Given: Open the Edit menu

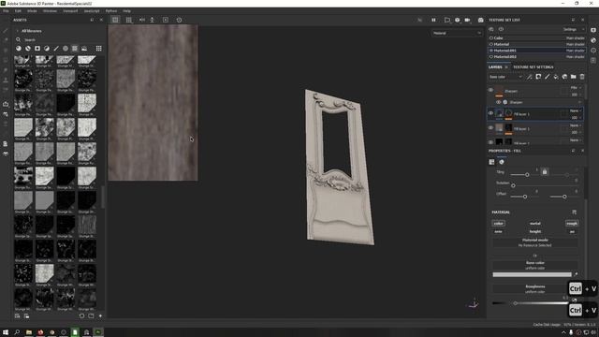Looking at the screenshot, I should (x=18, y=11).
